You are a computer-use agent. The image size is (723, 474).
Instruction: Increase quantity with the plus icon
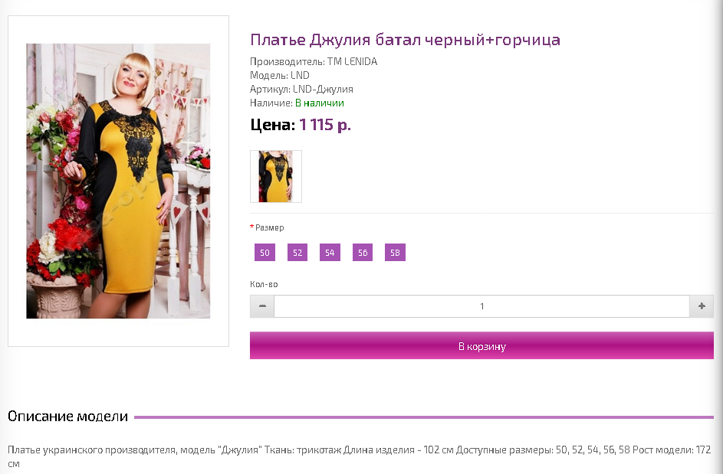click(x=702, y=306)
